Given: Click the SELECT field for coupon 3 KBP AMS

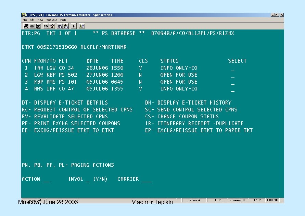Looking at the screenshot, I should pyautogui.click(x=233, y=84).
